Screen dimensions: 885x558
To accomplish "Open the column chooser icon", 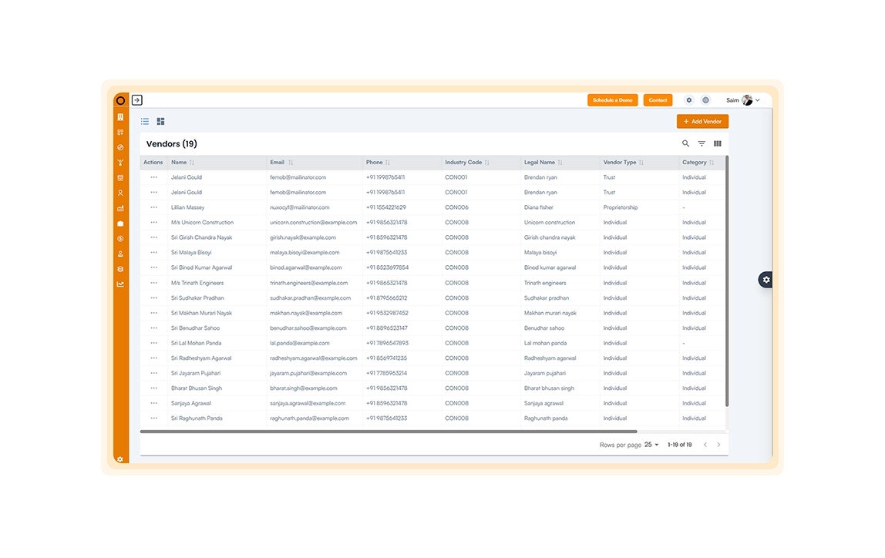I will [x=718, y=144].
